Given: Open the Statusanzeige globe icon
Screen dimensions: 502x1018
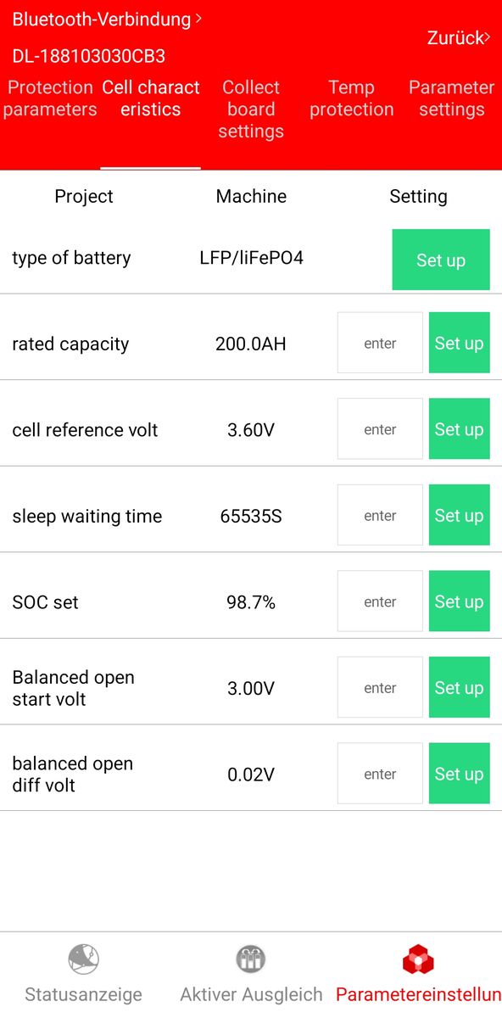Looking at the screenshot, I should pos(83,959).
